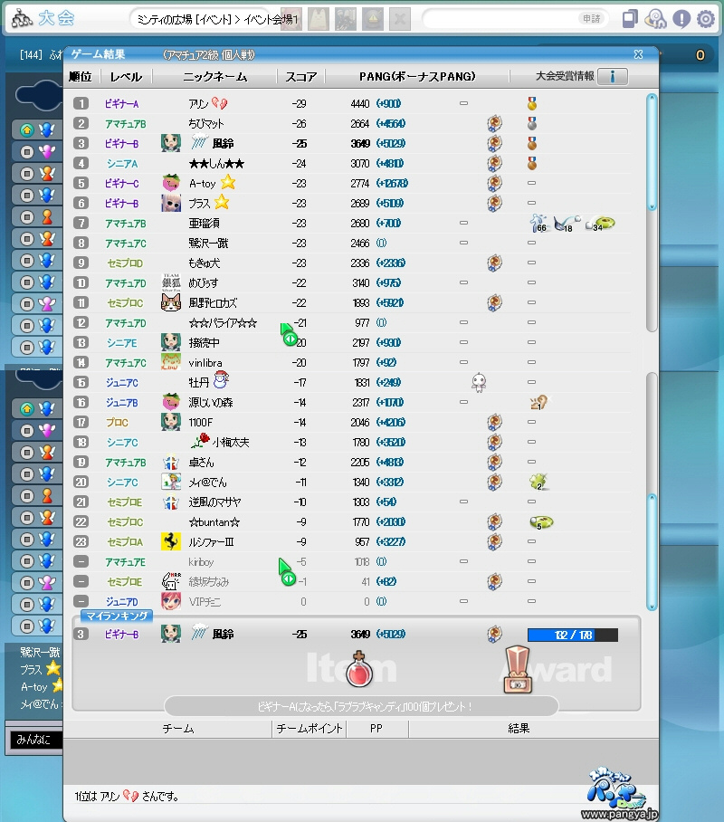Click the blue 132 / 178 progress bar
The image size is (724, 822).
coord(572,636)
